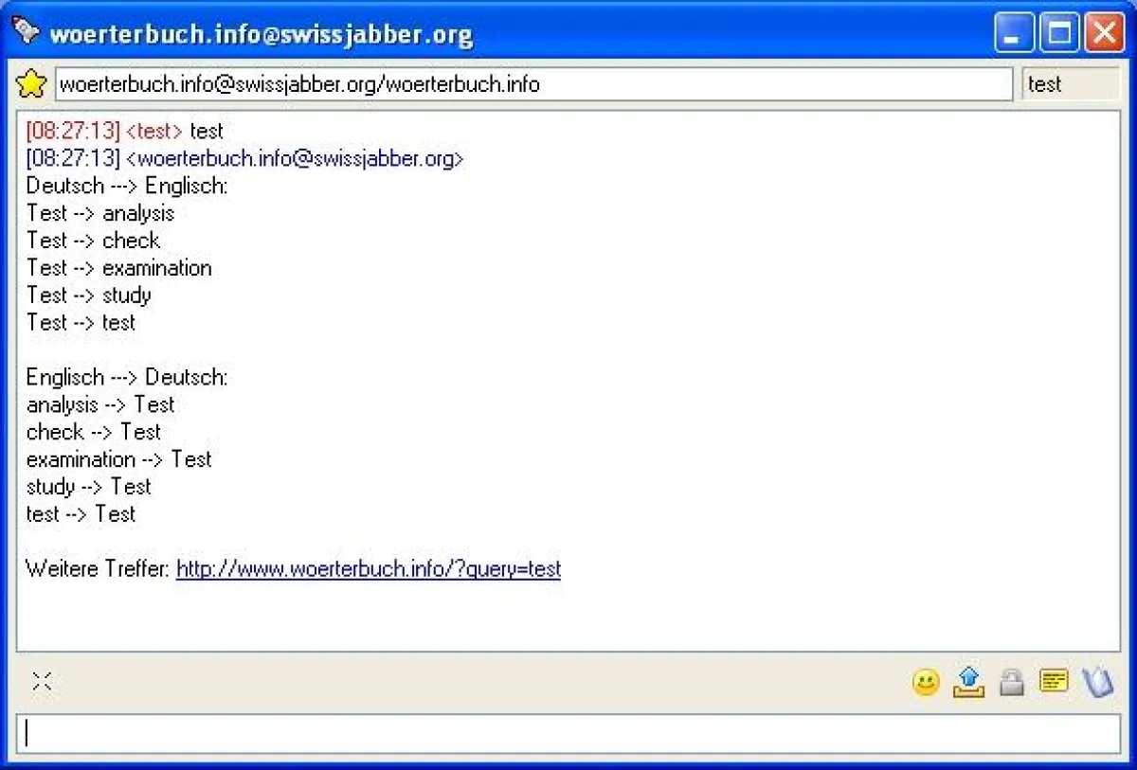Click the line 'Test --> analysis'

click(100, 213)
